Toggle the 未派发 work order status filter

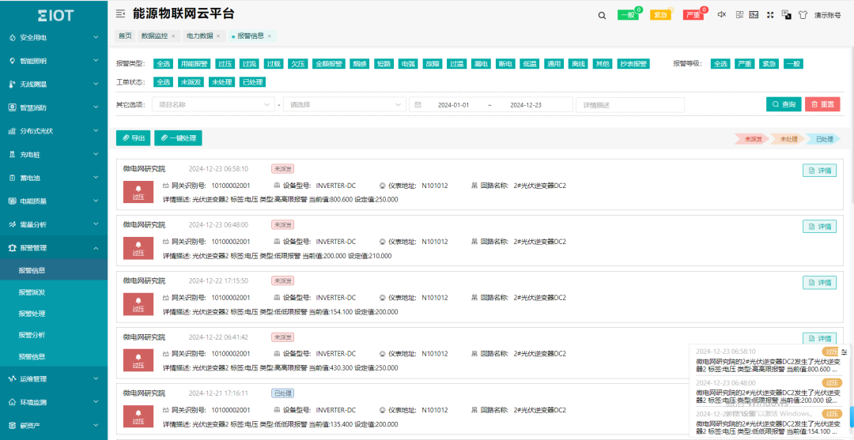pos(191,82)
